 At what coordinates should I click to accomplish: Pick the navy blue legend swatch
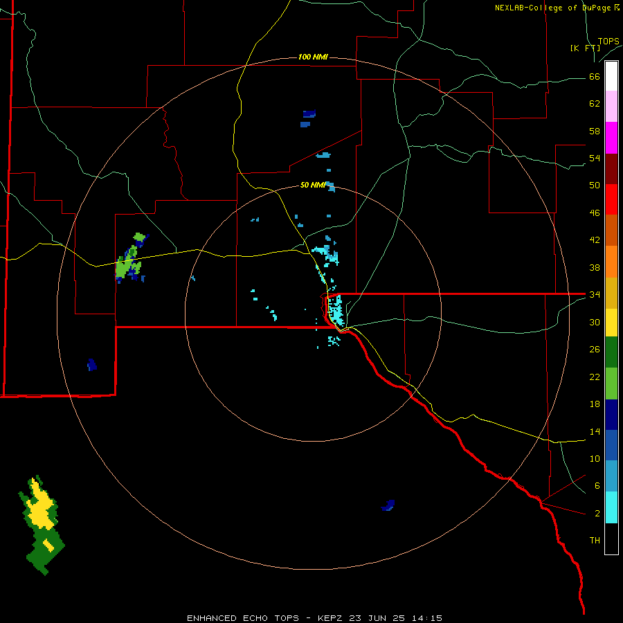coord(611,415)
